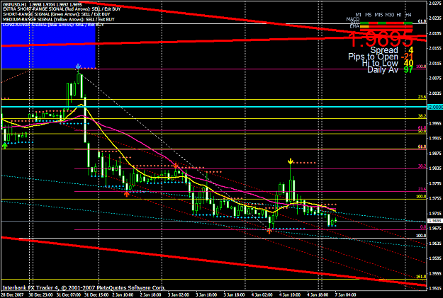Click the orange up arrow at the 4 Jan low
The height and width of the screenshot is (298, 443).
[x=269, y=231]
